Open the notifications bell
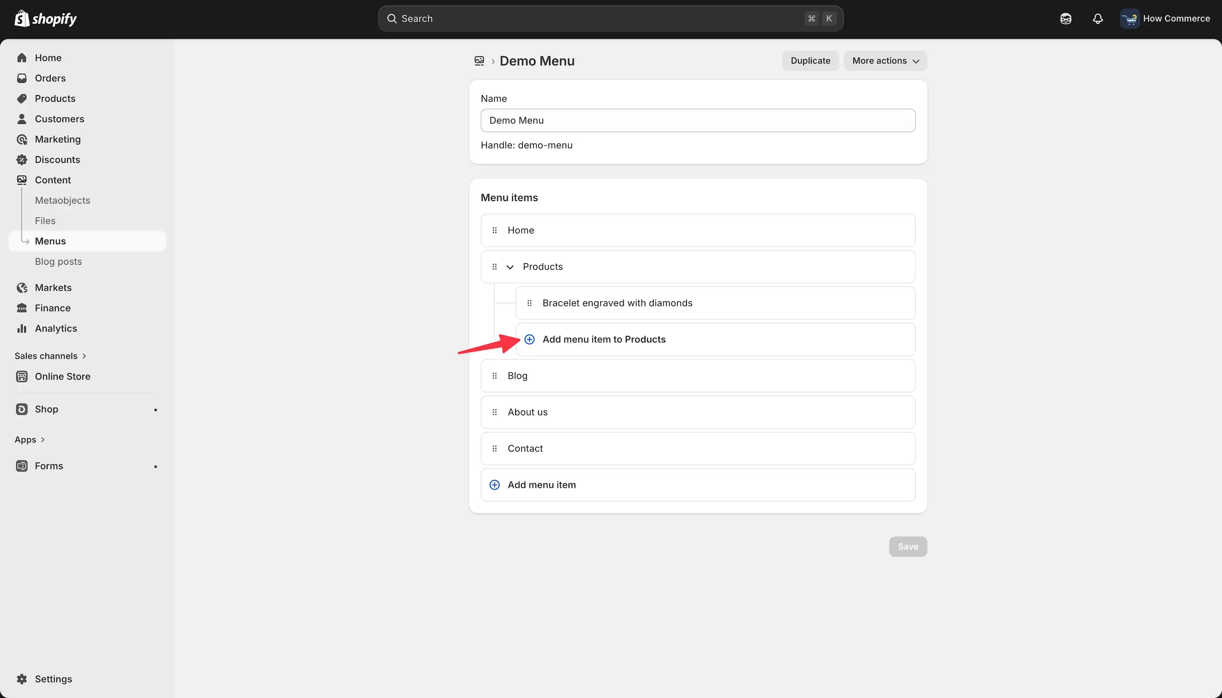This screenshot has height=698, width=1222. pos(1097,19)
